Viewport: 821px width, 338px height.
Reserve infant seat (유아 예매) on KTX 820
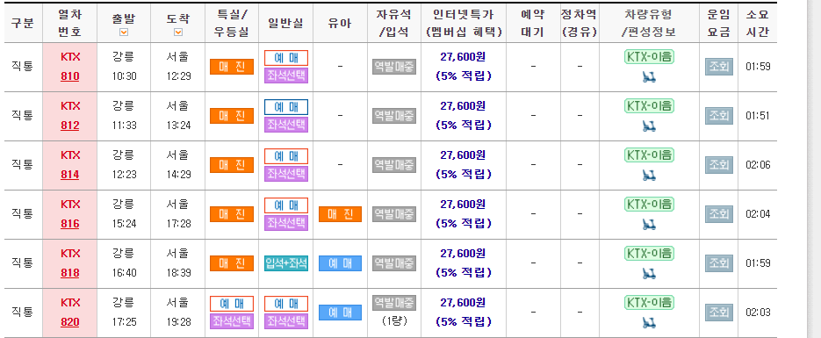(x=340, y=313)
